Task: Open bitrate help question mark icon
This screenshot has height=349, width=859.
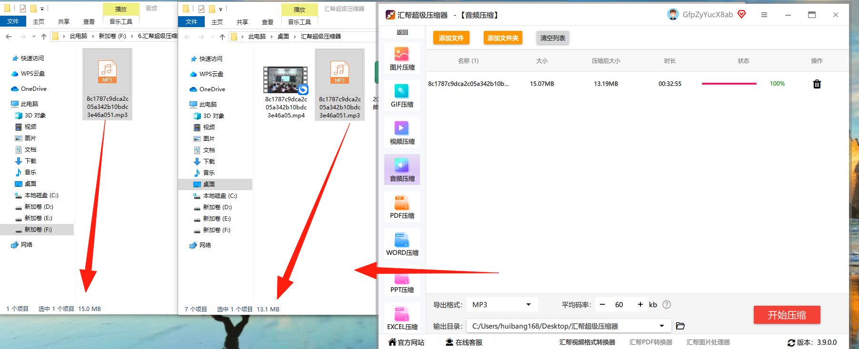Action: (x=667, y=304)
